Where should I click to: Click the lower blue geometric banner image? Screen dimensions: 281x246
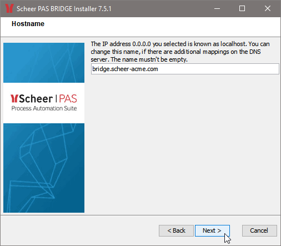click(x=44, y=168)
